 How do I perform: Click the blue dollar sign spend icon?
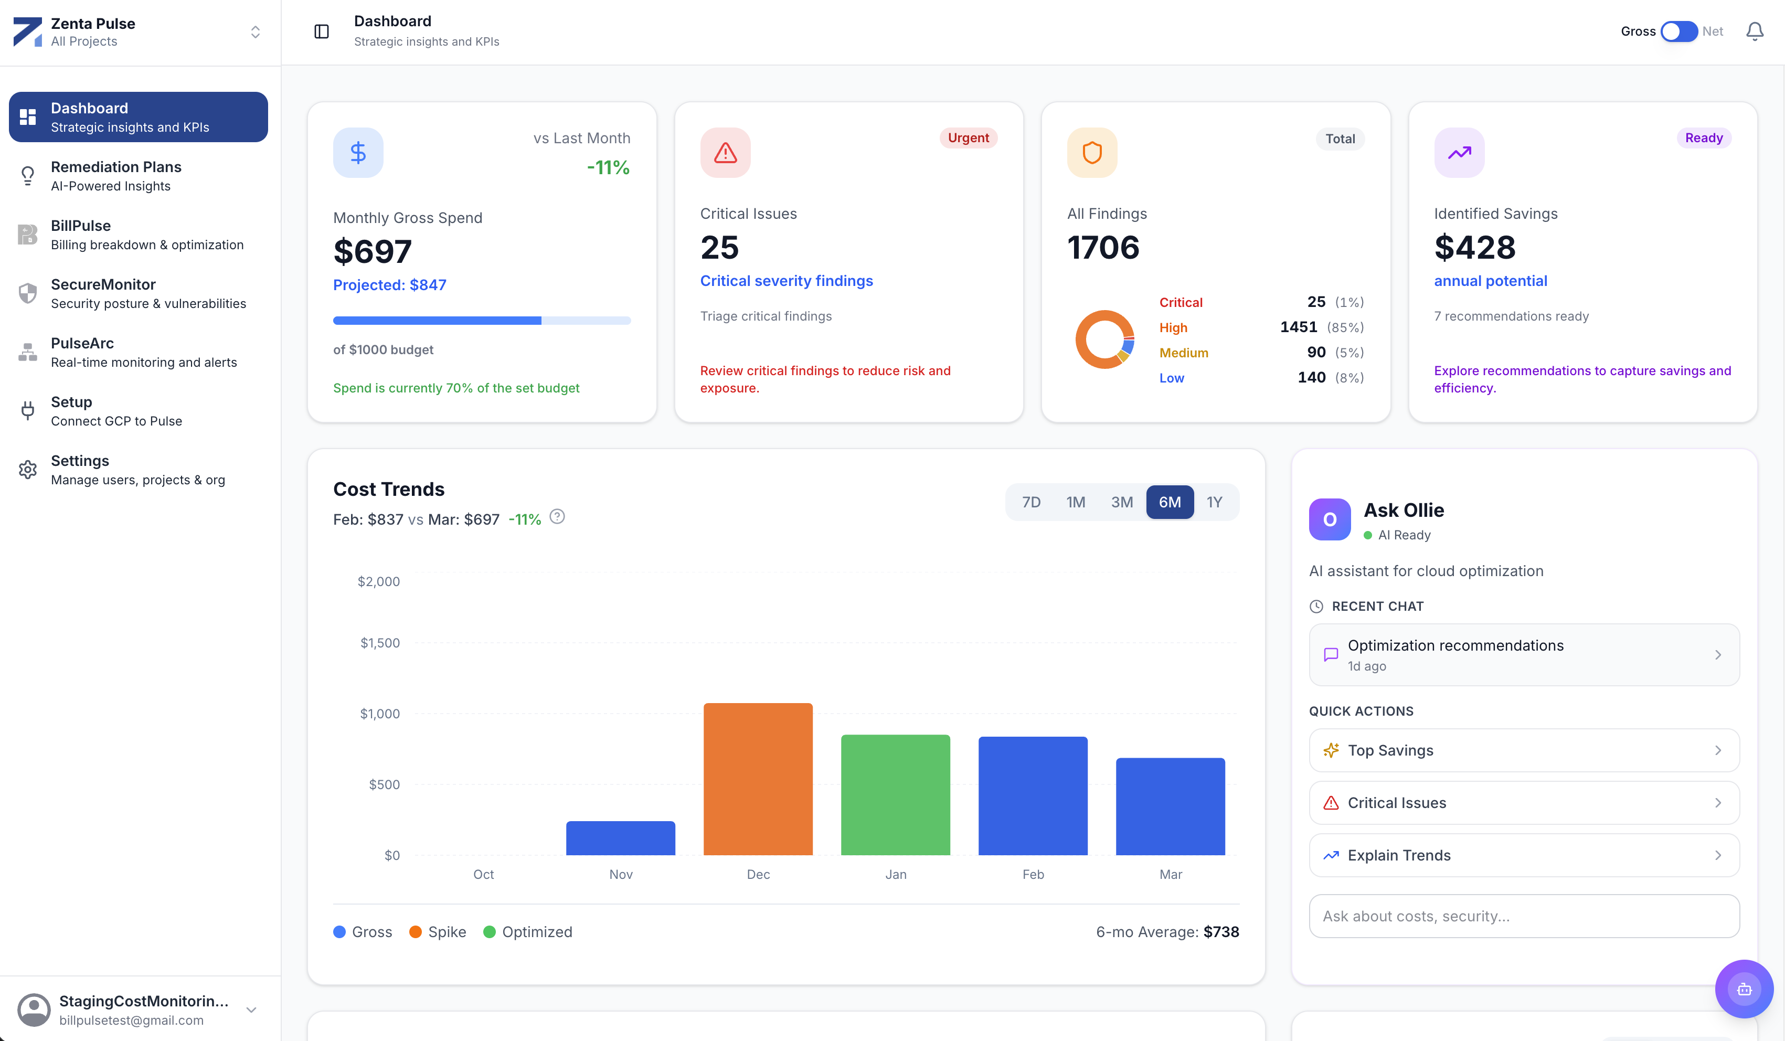[x=358, y=152]
